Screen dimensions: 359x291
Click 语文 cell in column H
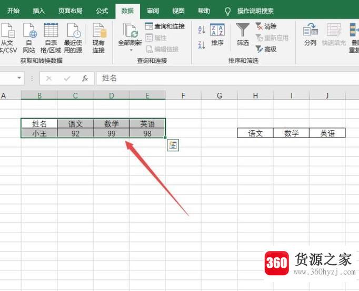click(255, 133)
